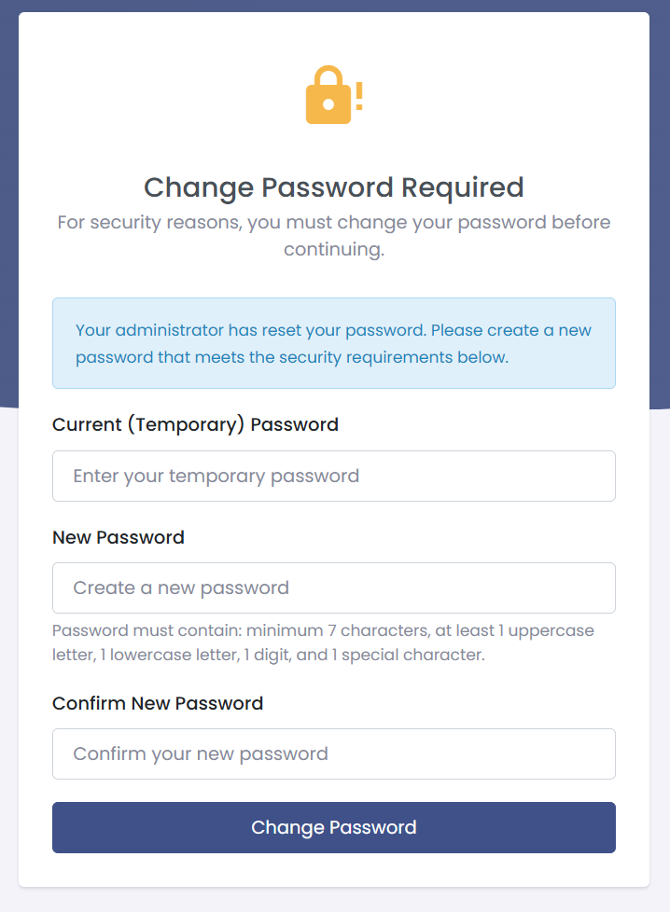Click the Change Password button label text
This screenshot has height=912, width=670.
coord(333,827)
